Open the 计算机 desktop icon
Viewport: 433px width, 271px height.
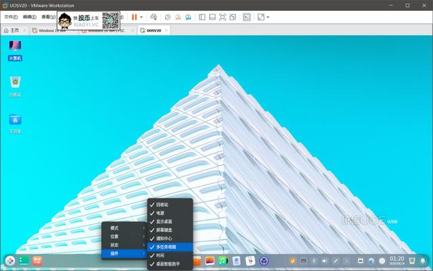(15, 50)
